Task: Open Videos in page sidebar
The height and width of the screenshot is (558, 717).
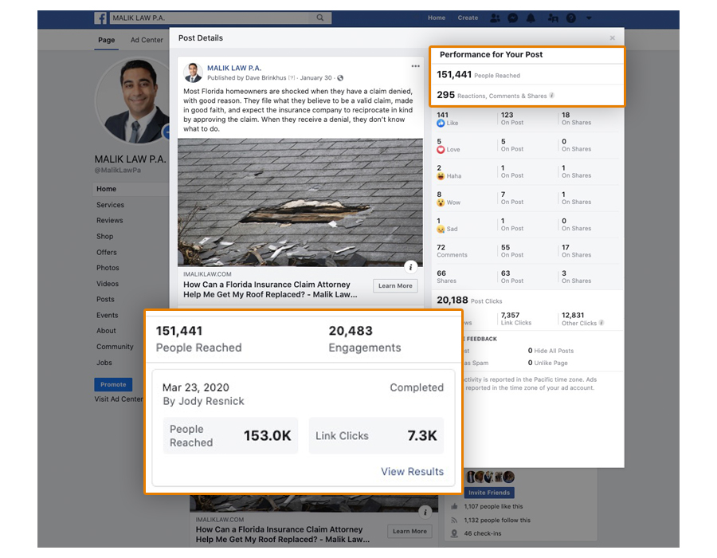Action: point(107,284)
